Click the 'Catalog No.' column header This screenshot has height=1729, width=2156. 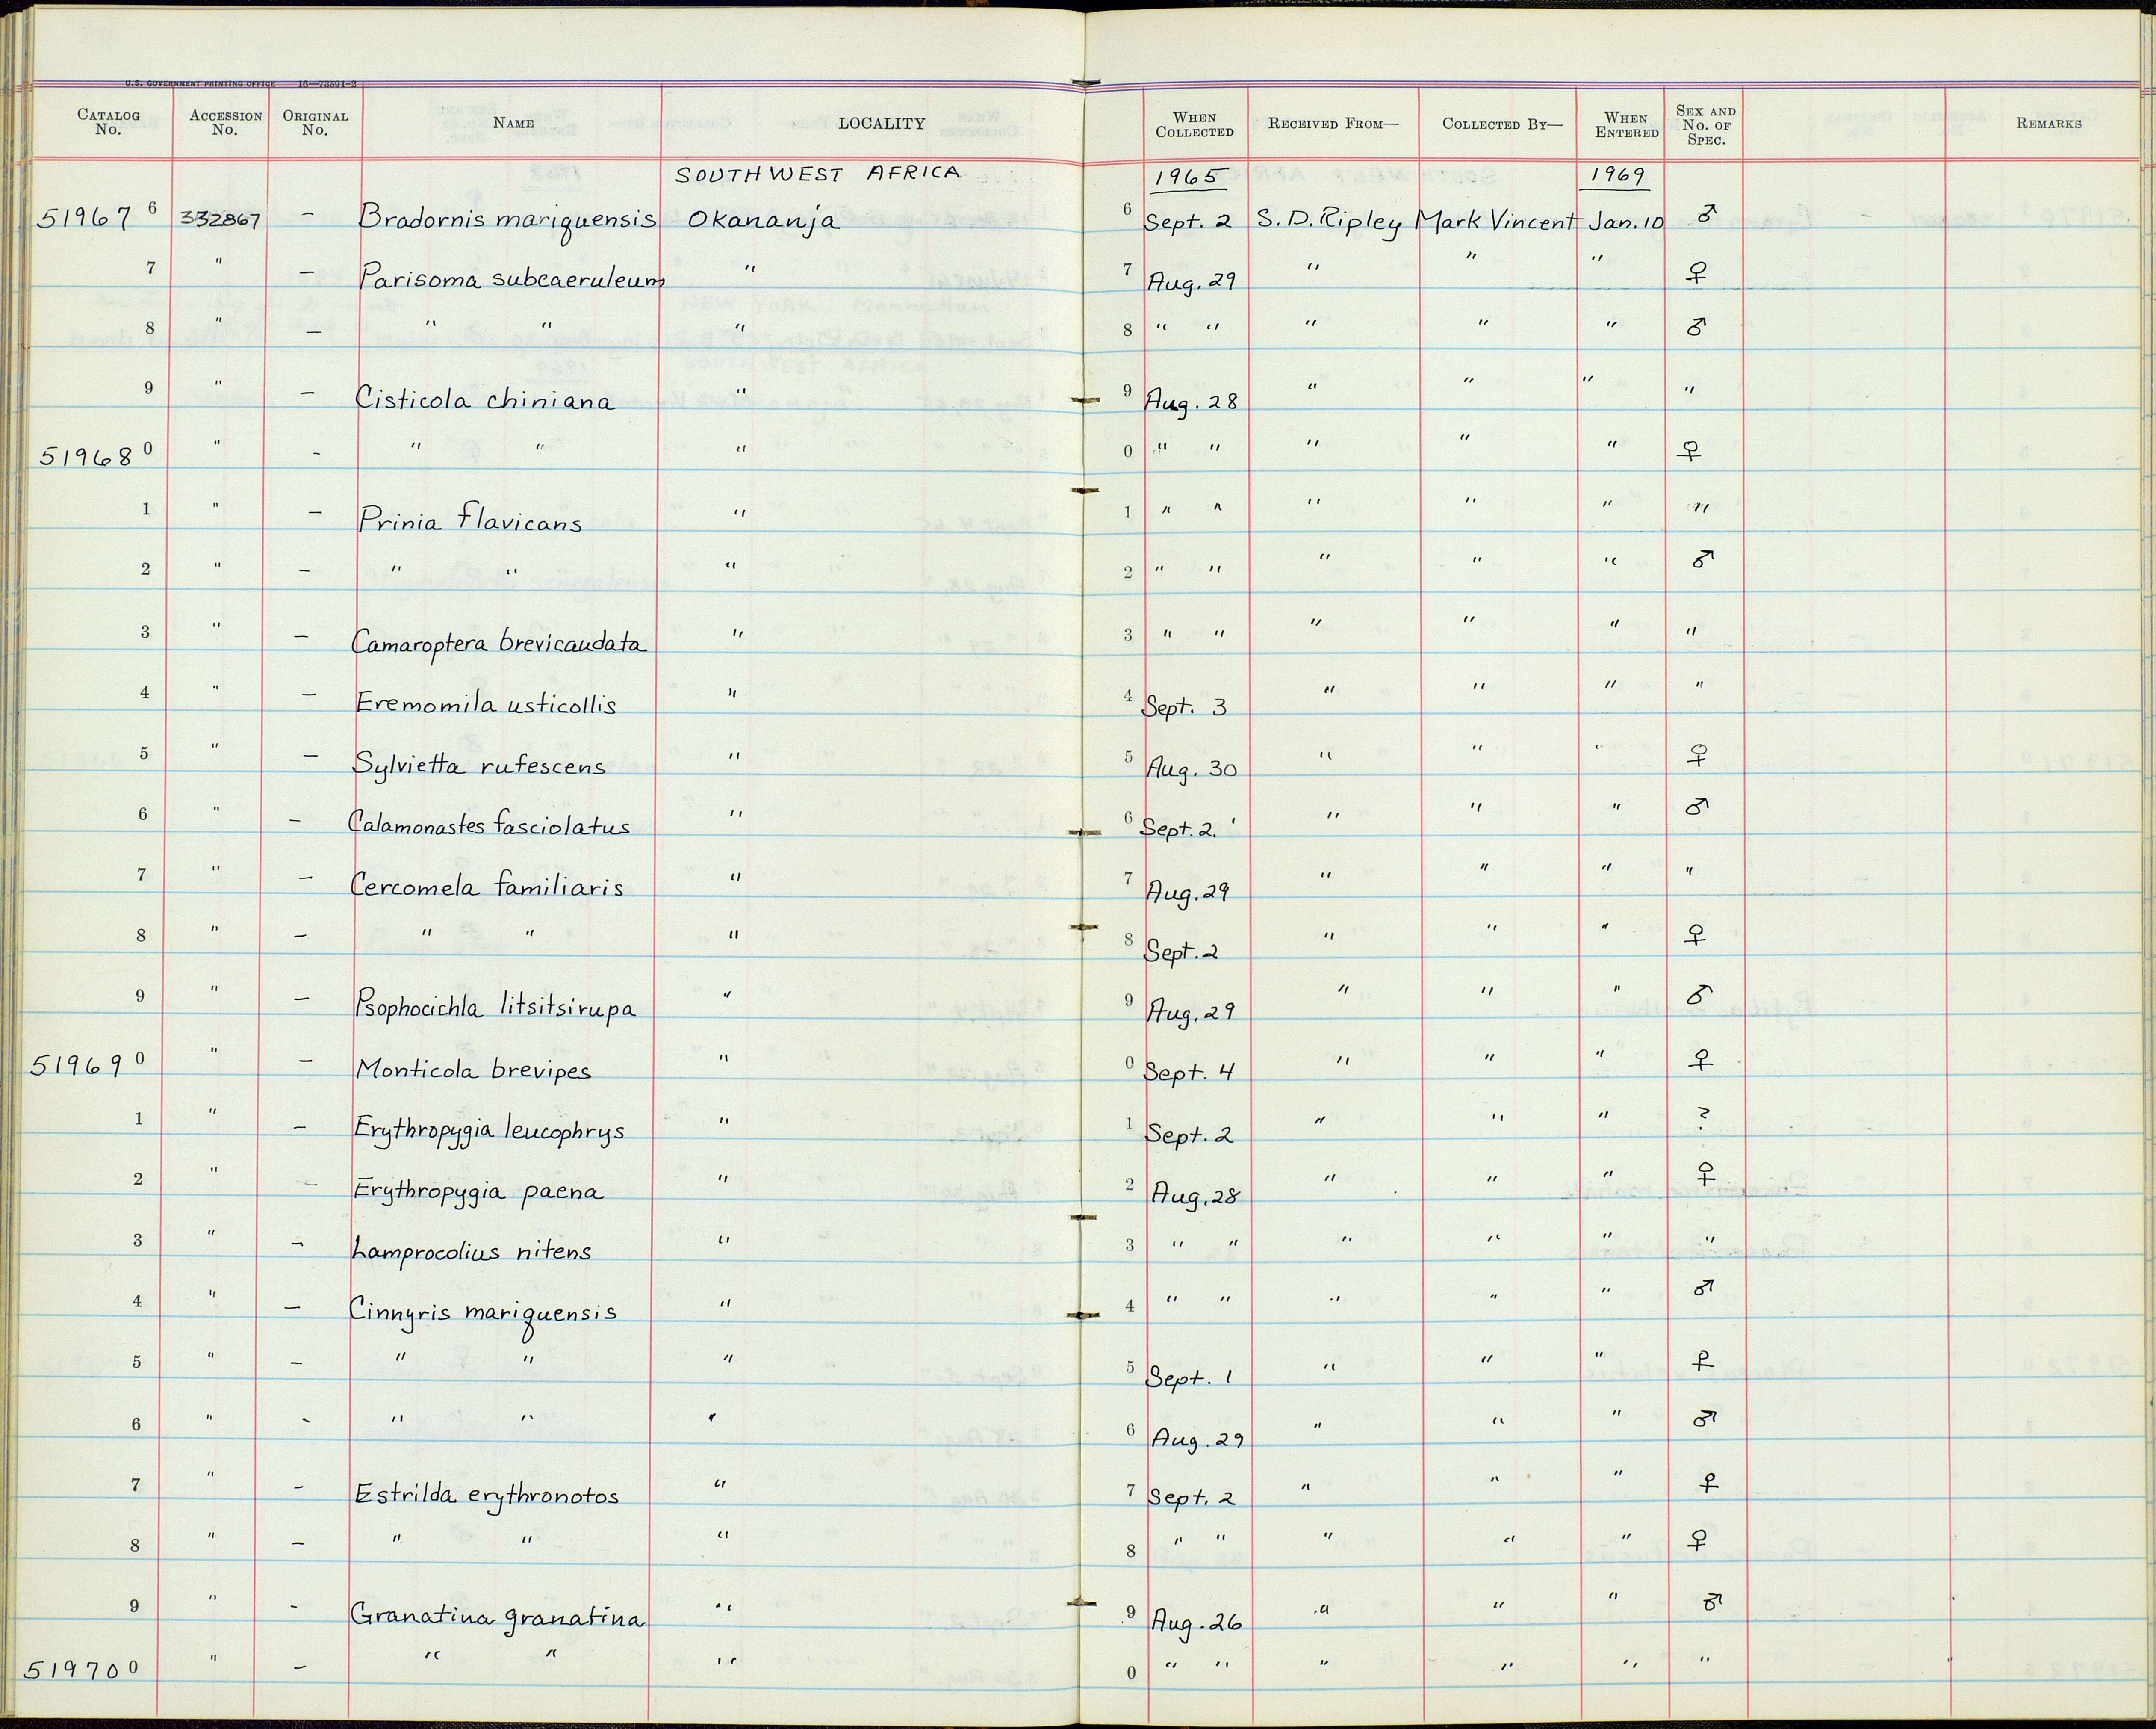pos(108,122)
